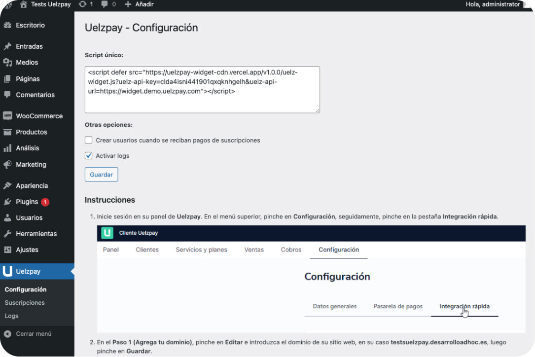This screenshot has height=357, width=535.
Task: Click the Uelzpay U logo in sidebar
Action: (7, 271)
